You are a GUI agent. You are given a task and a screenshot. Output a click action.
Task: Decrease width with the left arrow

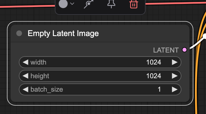click(25, 62)
